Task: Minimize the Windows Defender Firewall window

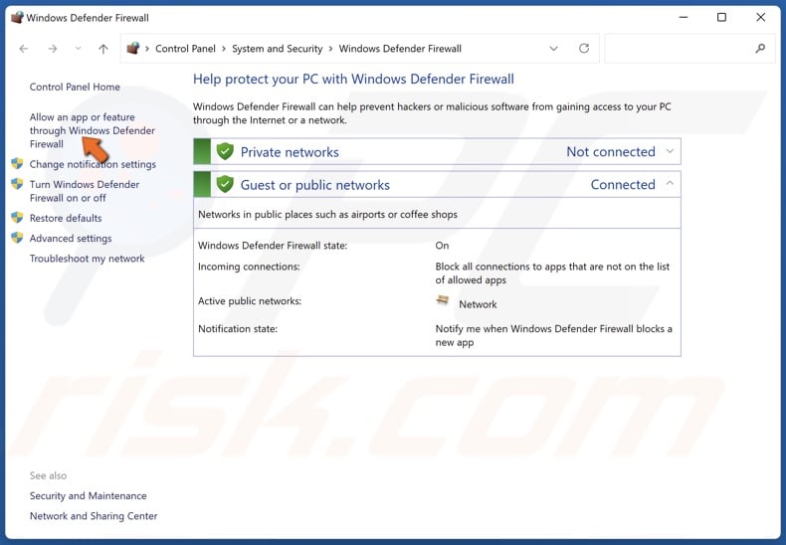Action: tap(684, 18)
